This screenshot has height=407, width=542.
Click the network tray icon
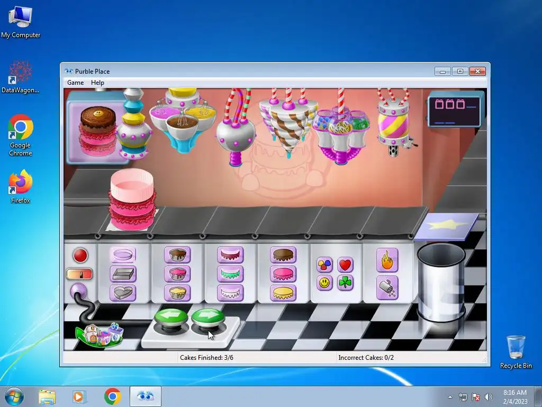pyautogui.click(x=463, y=397)
